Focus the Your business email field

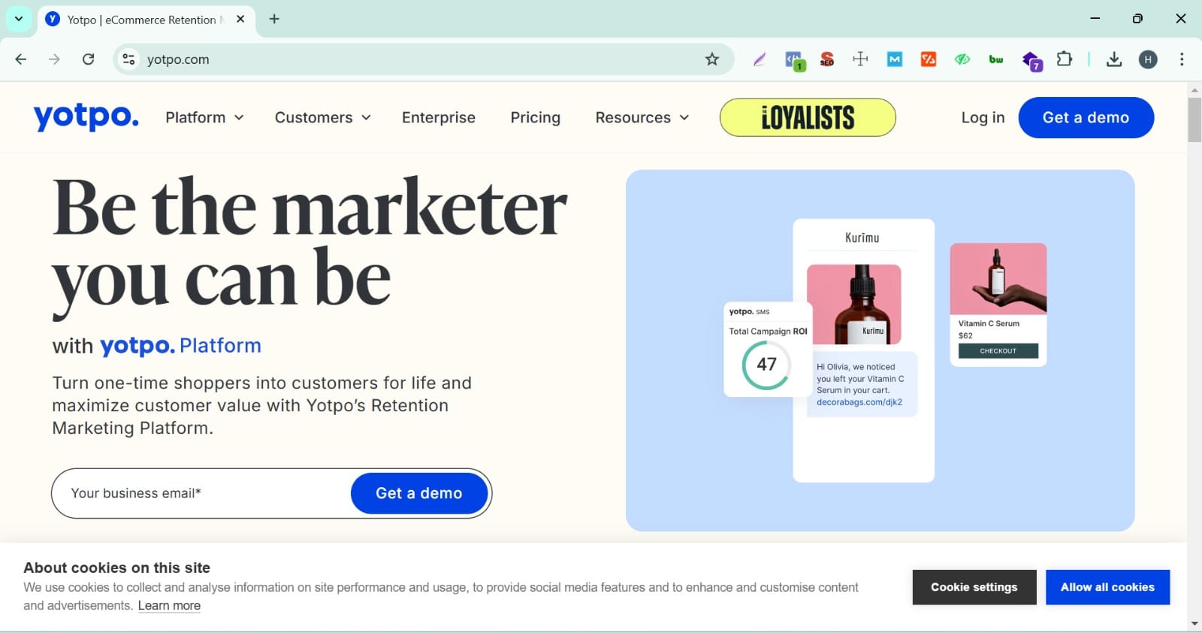(x=203, y=493)
